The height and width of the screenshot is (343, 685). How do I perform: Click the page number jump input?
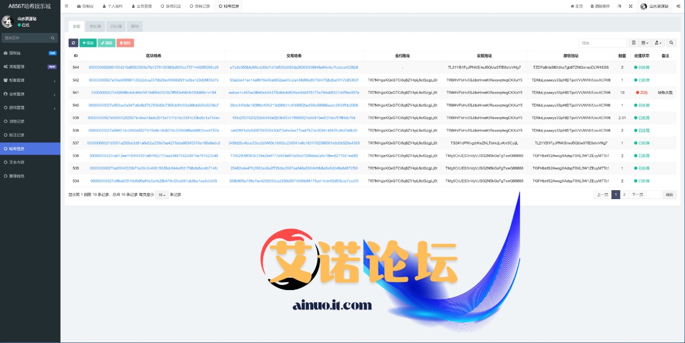coord(655,195)
